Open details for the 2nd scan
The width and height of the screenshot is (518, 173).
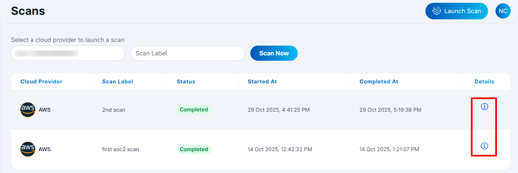pos(484,107)
